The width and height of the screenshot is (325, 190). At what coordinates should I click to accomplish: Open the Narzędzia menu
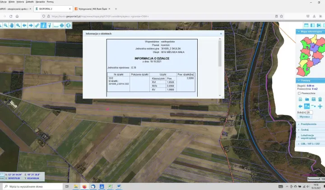[40, 2]
